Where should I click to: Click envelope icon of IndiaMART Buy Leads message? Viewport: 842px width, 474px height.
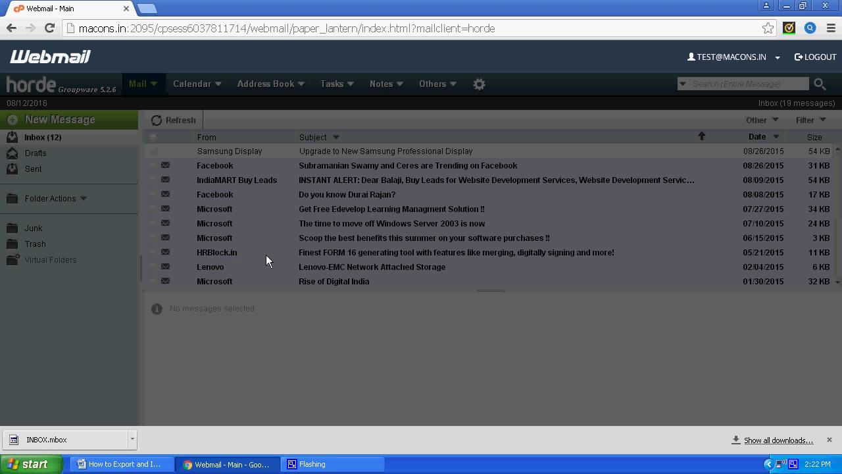pos(166,180)
